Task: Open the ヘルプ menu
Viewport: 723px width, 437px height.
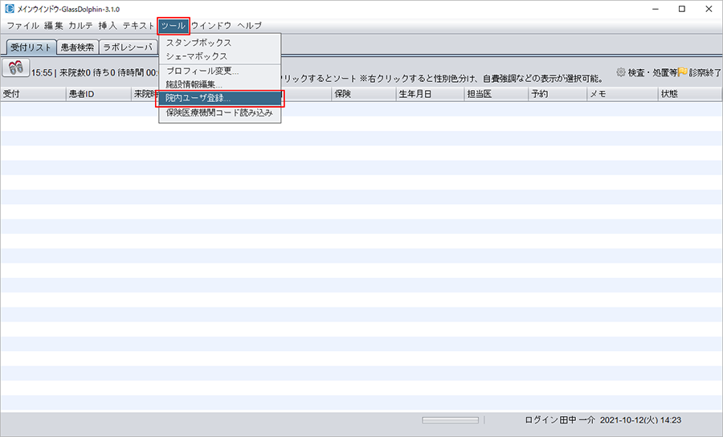Action: tap(249, 26)
